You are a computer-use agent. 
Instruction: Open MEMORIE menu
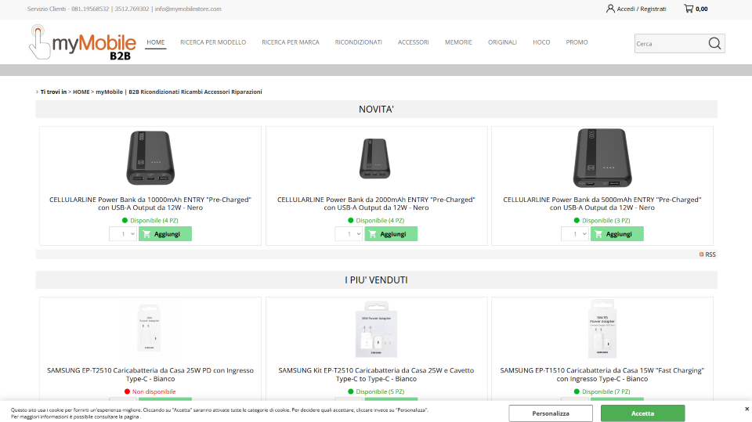click(x=458, y=42)
